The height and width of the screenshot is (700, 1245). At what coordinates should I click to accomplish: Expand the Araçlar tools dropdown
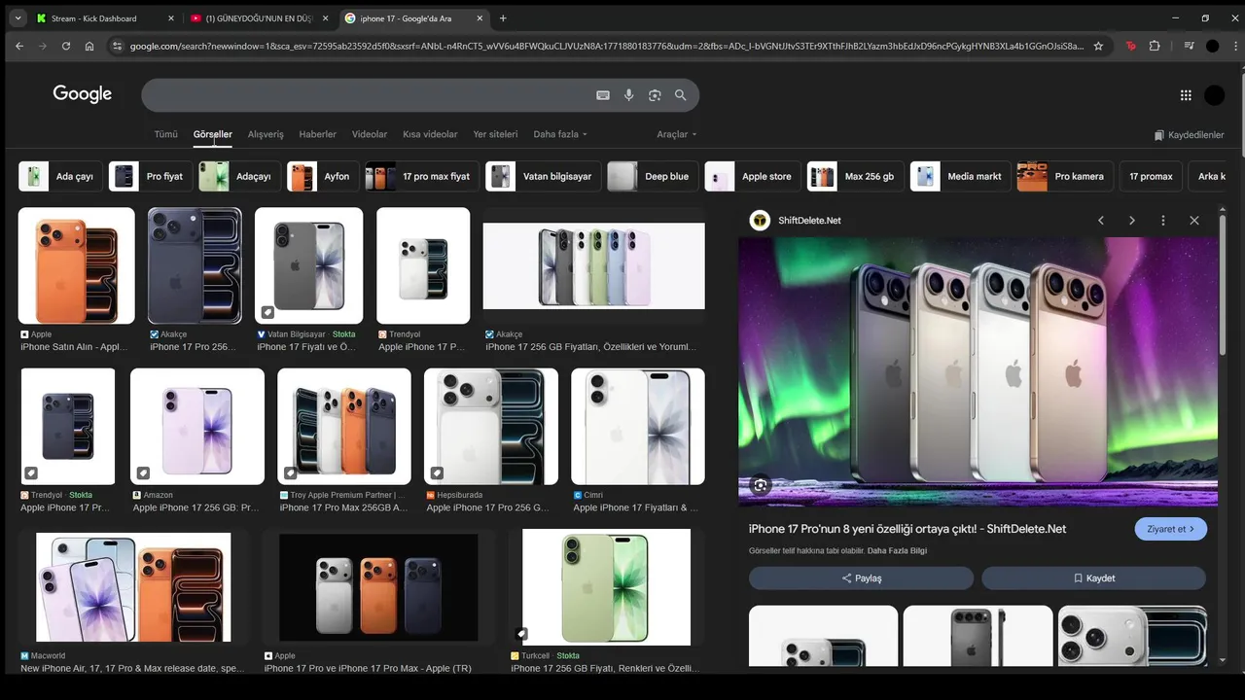(677, 134)
